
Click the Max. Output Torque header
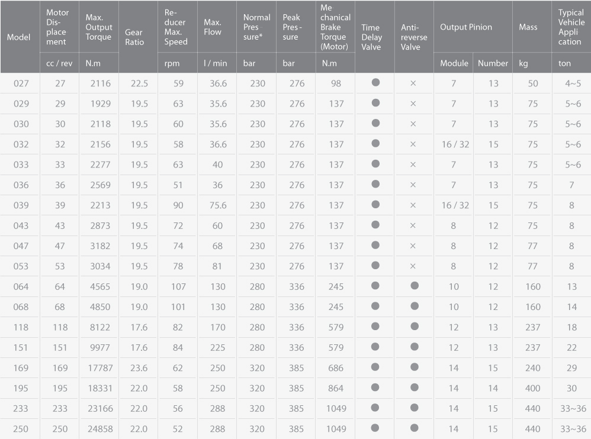pos(99,27)
